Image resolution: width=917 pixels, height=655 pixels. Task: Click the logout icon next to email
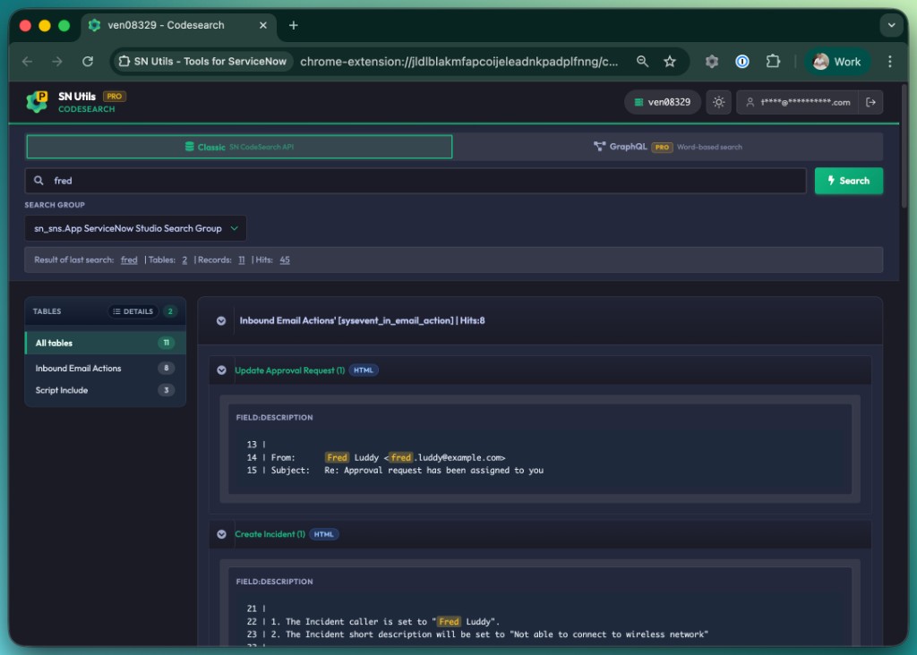[x=870, y=102]
